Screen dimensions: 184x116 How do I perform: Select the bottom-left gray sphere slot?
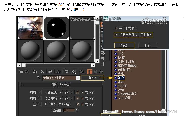[31, 51]
